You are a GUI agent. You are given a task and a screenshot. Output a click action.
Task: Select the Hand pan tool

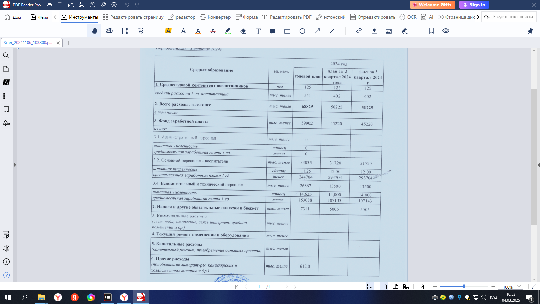click(x=94, y=31)
